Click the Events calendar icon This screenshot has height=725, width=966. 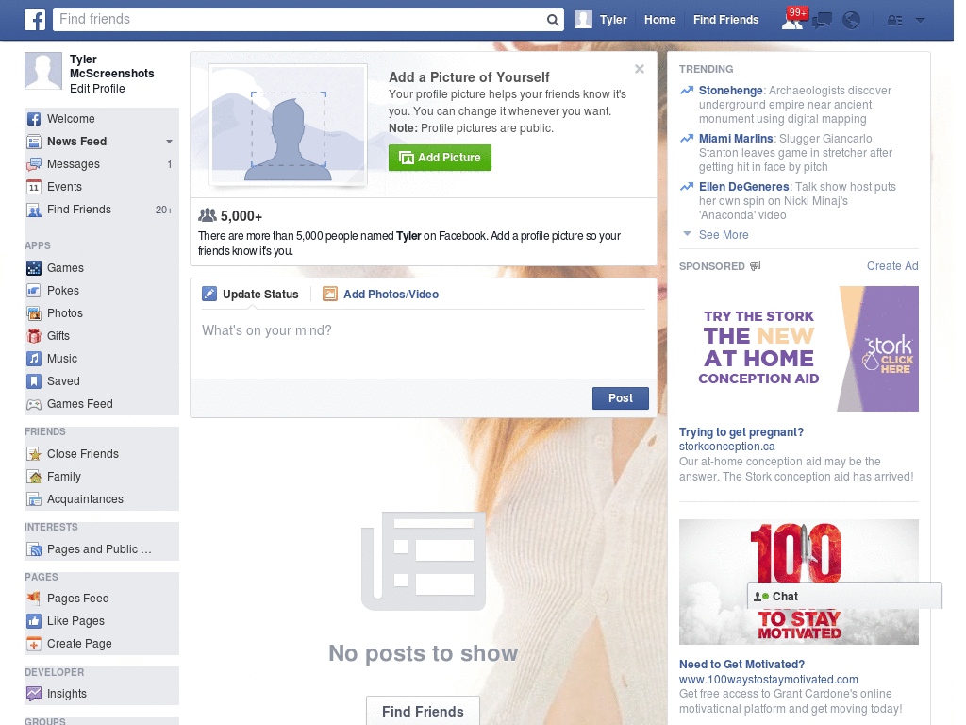point(34,187)
